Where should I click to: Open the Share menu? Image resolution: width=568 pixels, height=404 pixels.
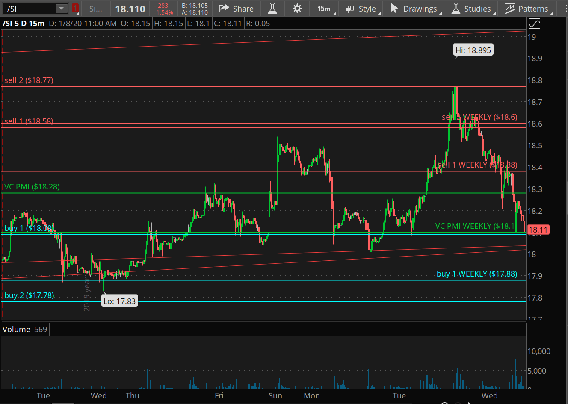(236, 9)
